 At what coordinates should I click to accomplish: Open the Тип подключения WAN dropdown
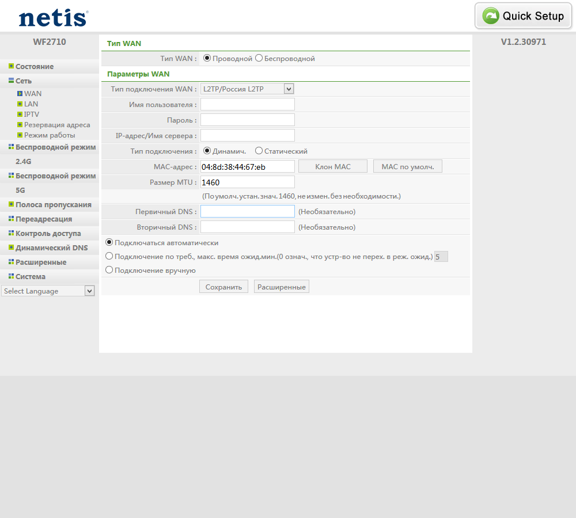click(247, 89)
